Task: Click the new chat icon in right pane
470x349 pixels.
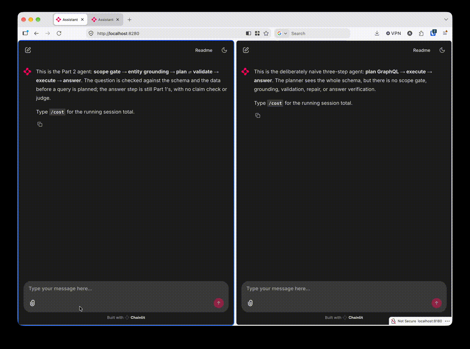Action: [246, 50]
